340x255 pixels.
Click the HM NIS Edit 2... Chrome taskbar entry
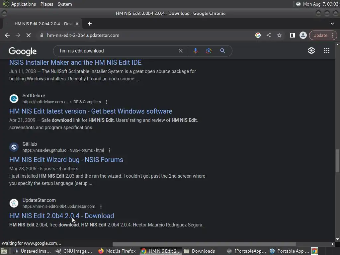pyautogui.click(x=161, y=251)
